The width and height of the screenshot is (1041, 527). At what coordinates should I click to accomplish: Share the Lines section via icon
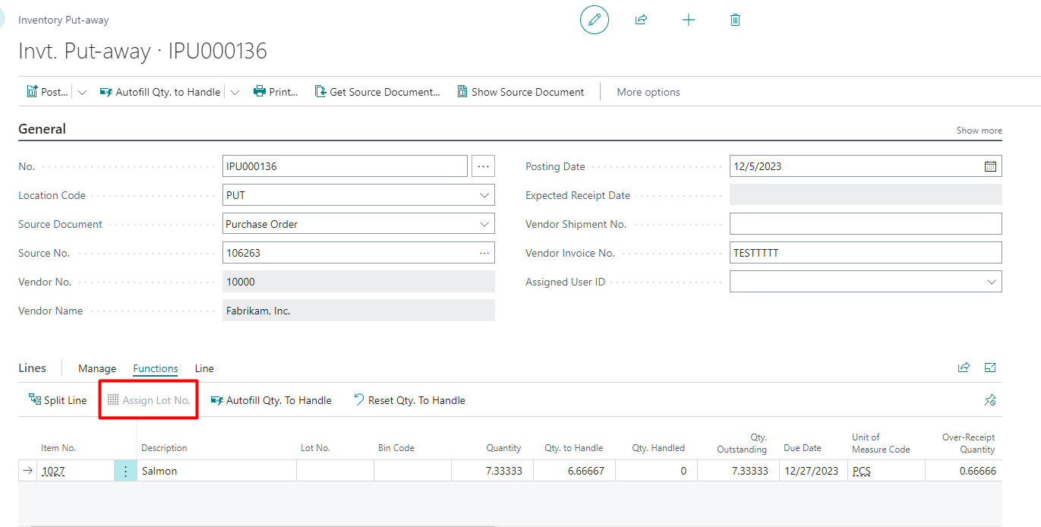[x=964, y=368]
